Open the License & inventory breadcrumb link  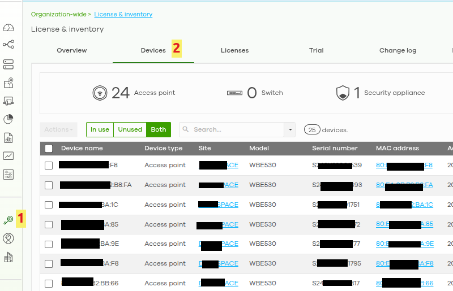[123, 14]
